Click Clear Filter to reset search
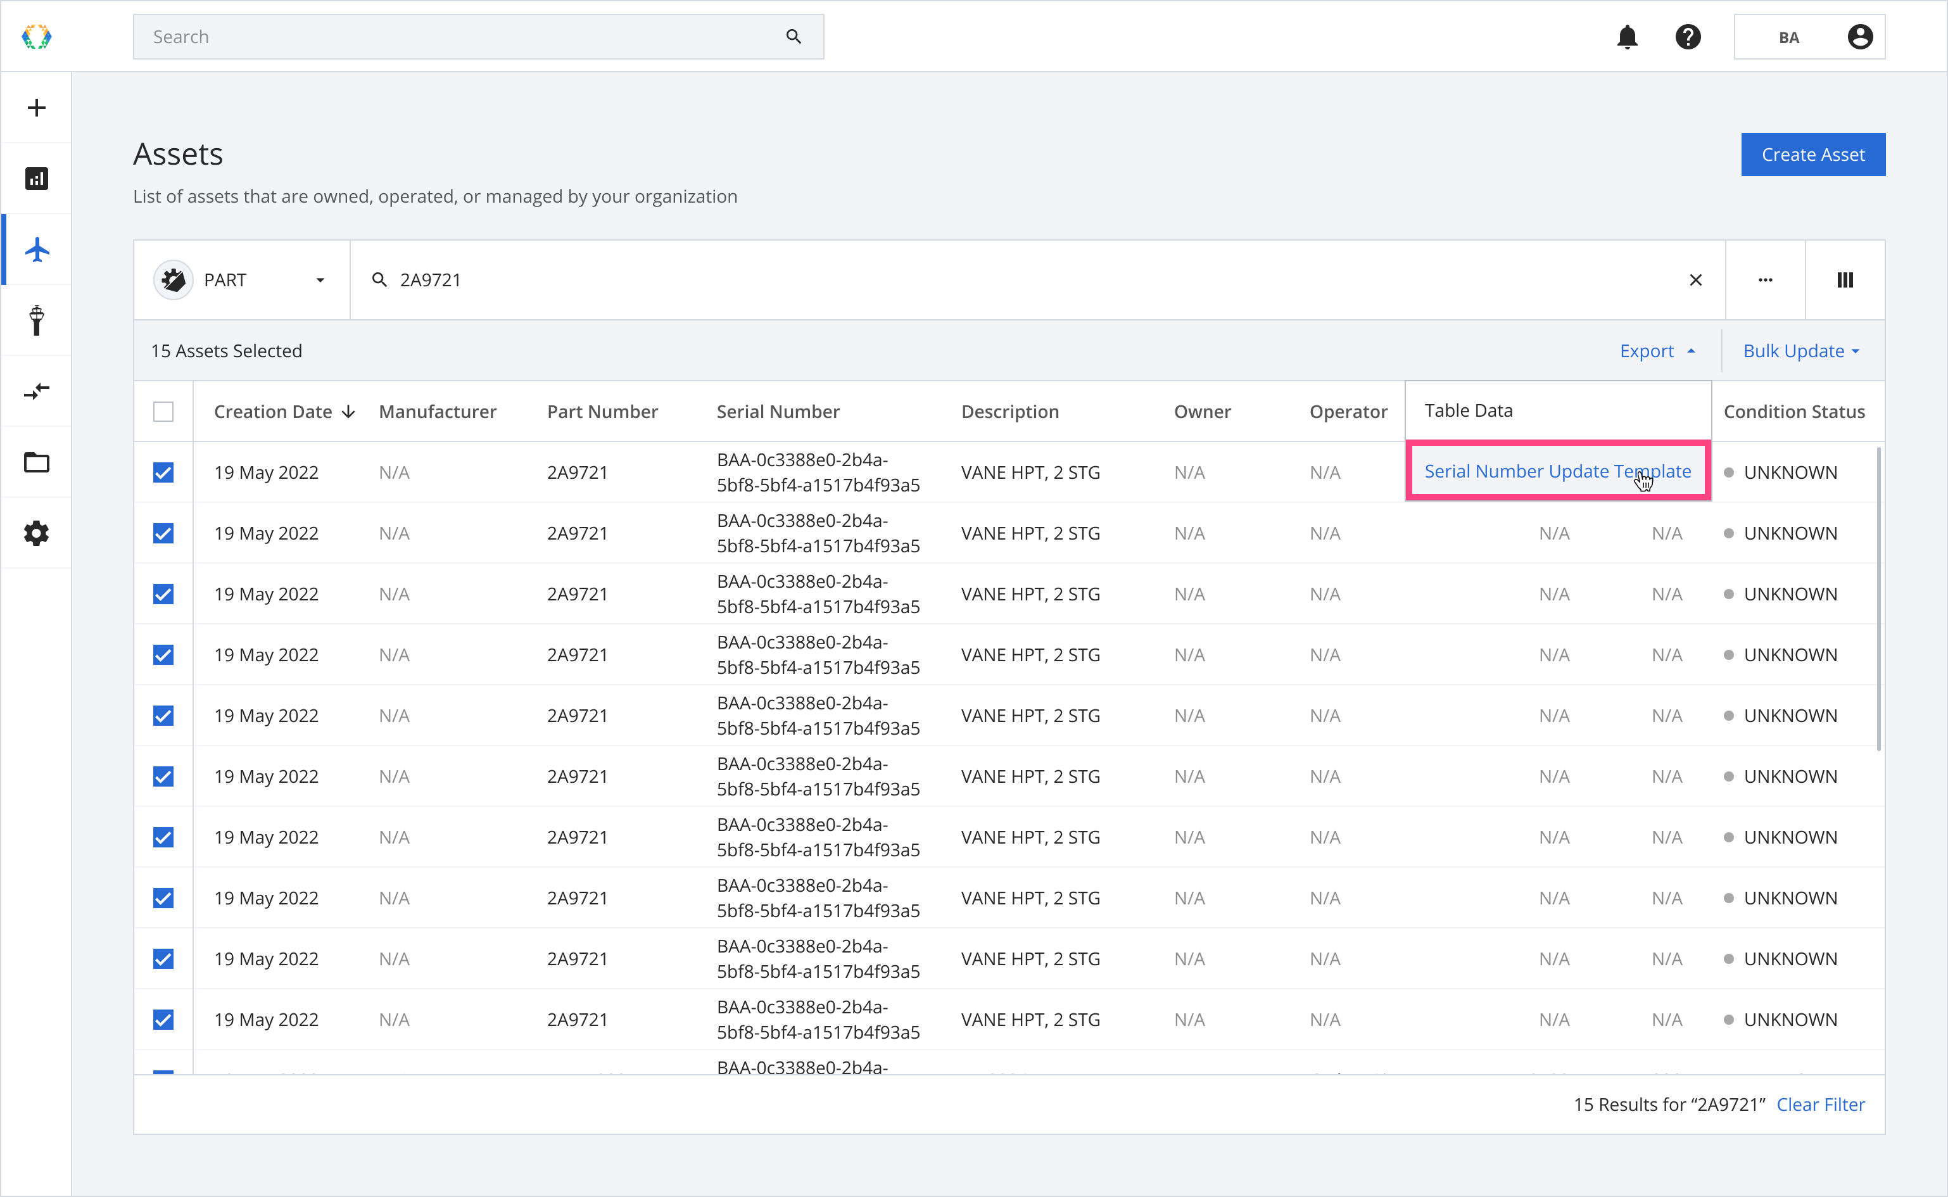This screenshot has height=1197, width=1948. coord(1823,1105)
